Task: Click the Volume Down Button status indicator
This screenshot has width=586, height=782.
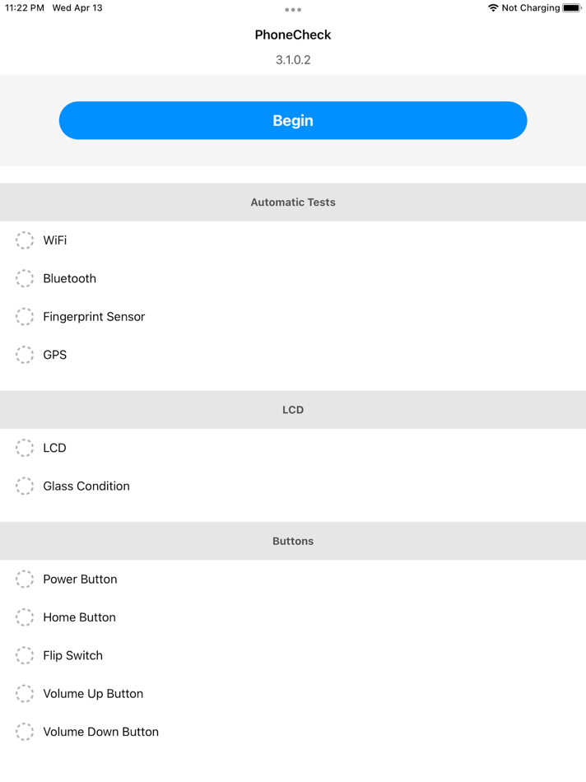Action: (x=24, y=732)
